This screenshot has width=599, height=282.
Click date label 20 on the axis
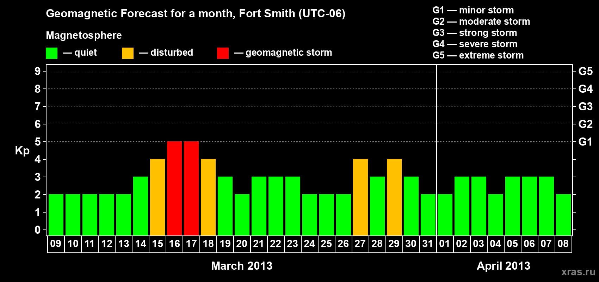(242, 244)
